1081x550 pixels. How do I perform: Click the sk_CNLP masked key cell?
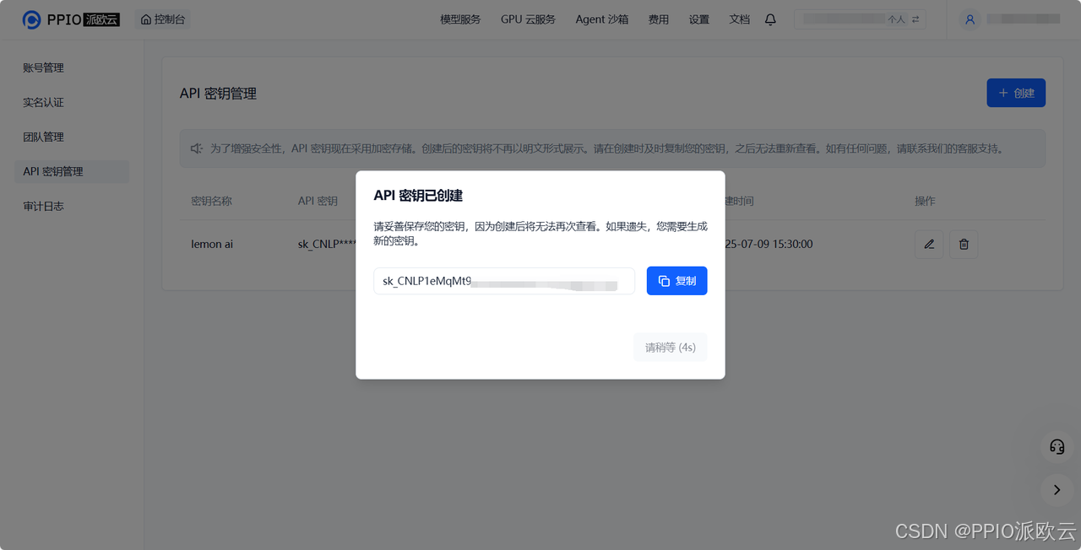coord(326,244)
